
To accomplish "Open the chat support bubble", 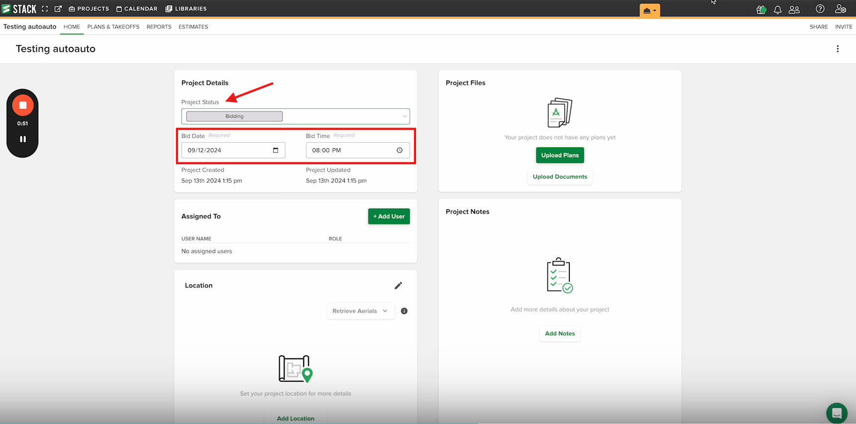I will [x=837, y=413].
